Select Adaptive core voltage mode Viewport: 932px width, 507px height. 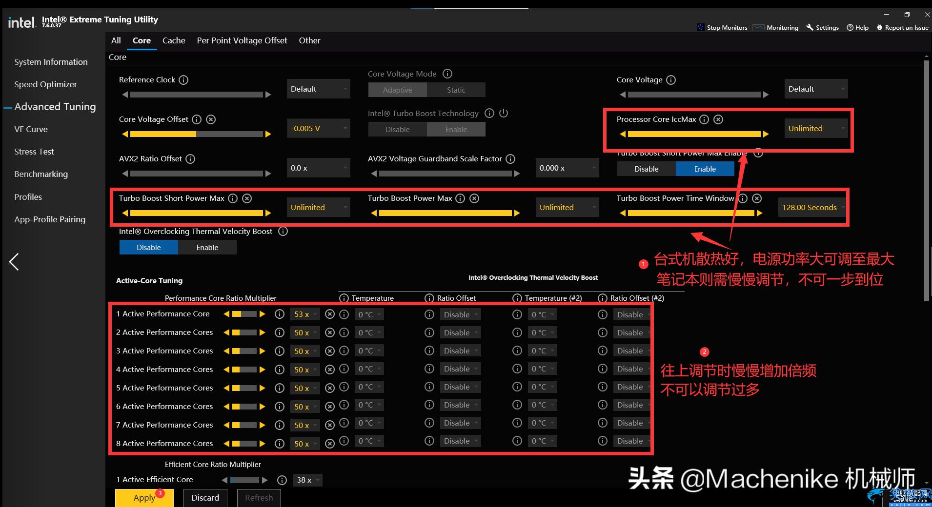[398, 90]
